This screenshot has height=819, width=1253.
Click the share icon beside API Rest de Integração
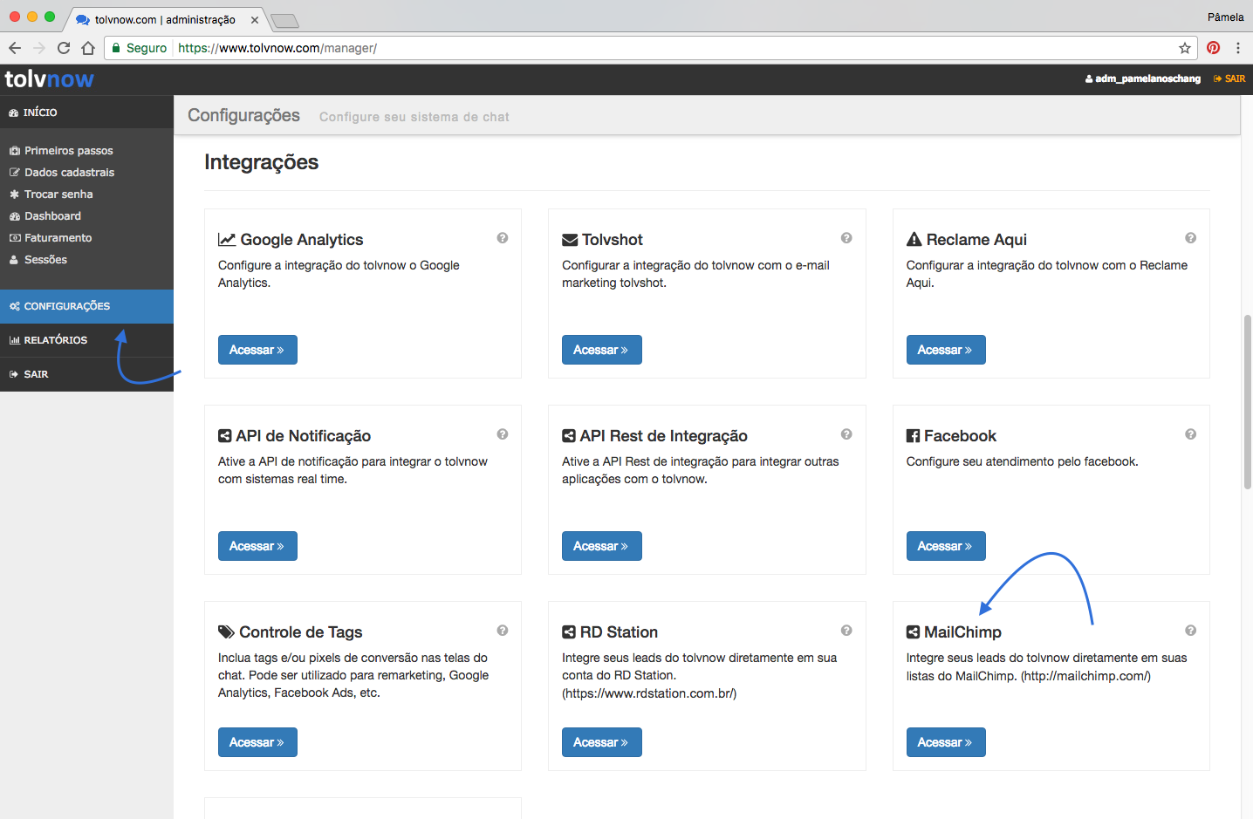coord(569,436)
